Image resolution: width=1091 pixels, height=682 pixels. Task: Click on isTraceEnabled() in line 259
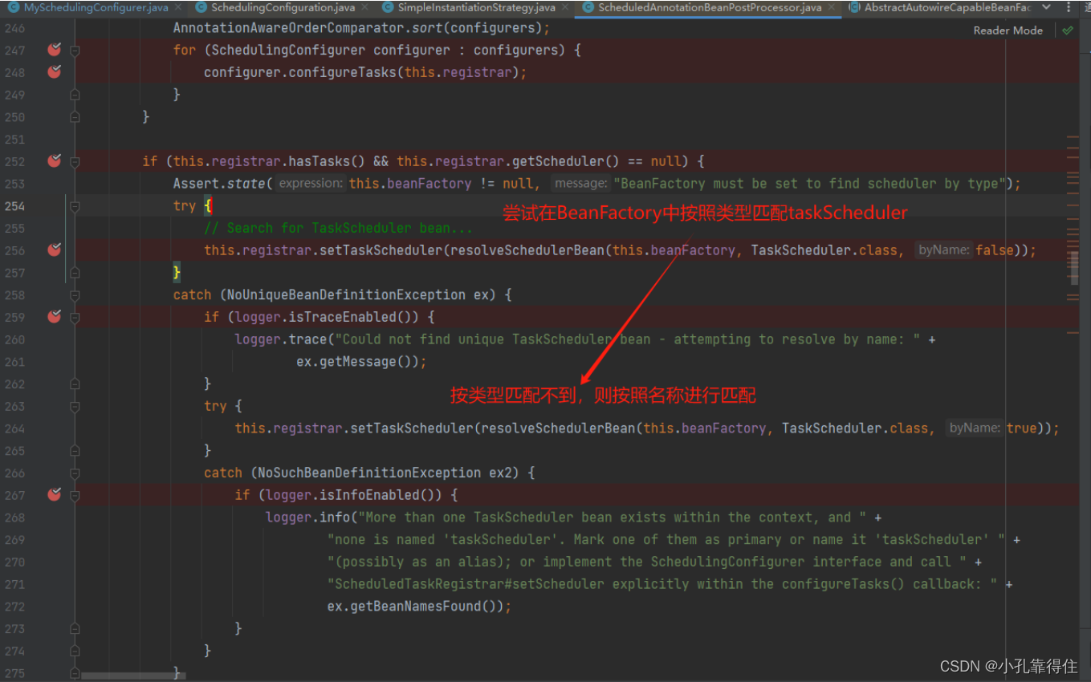tap(354, 317)
